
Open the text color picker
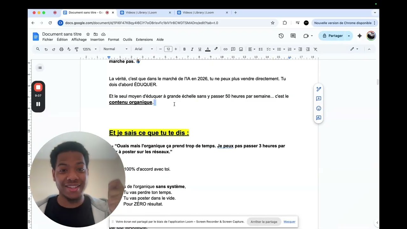pos(208,49)
